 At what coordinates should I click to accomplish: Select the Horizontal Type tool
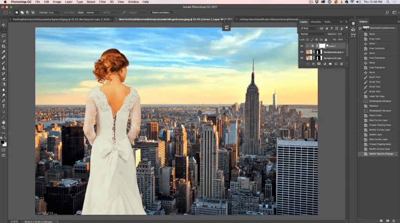(4, 106)
